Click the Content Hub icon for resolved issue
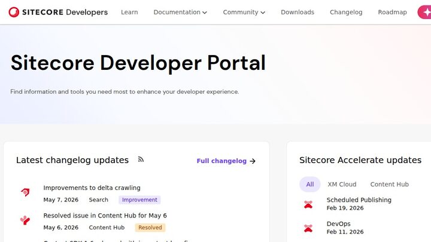Image resolution: width=431 pixels, height=242 pixels. click(25, 220)
